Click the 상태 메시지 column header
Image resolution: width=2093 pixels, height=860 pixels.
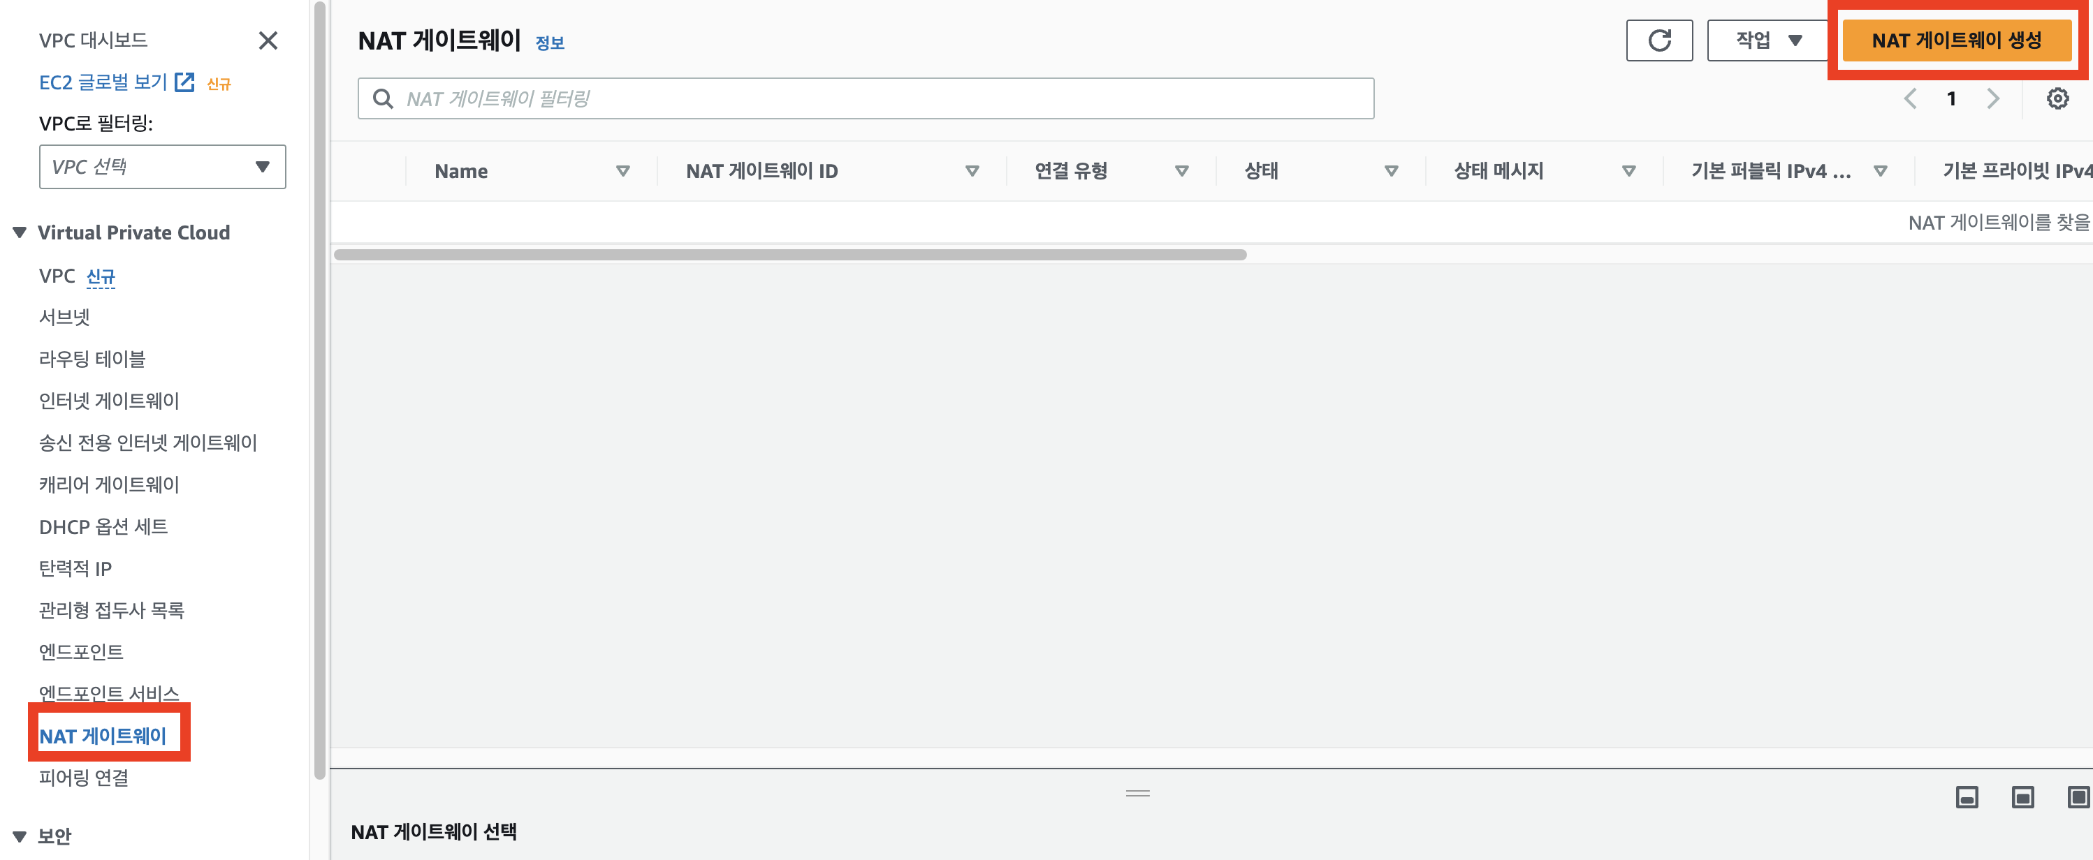pos(1498,171)
